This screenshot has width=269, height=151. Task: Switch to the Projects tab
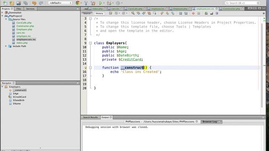7,9
